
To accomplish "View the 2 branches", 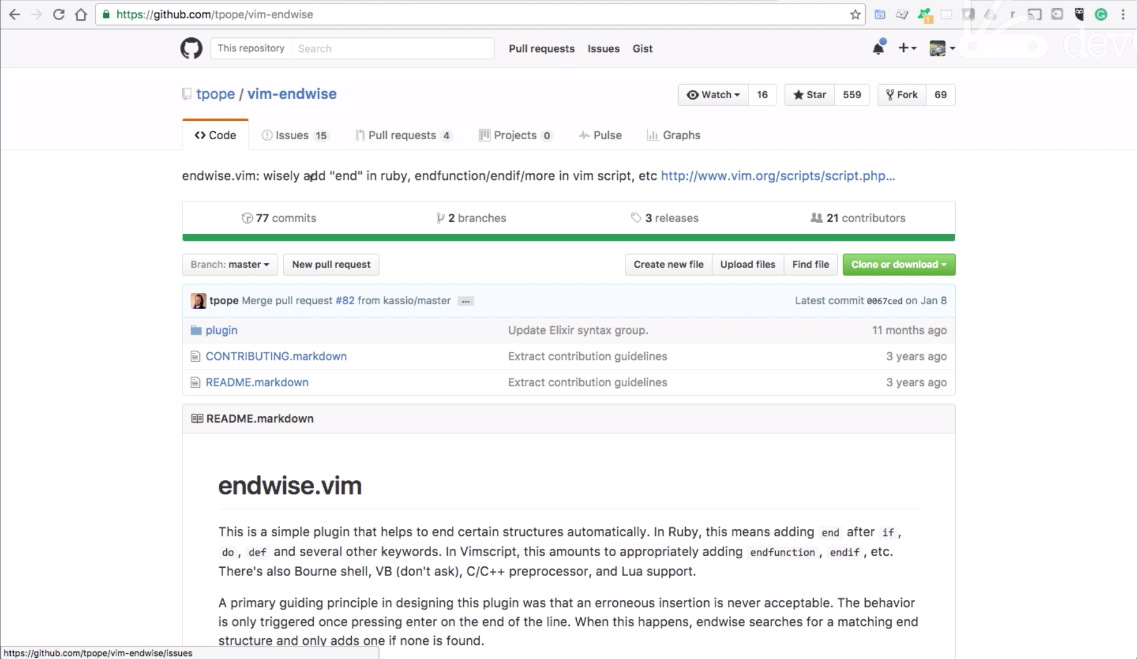I will (471, 218).
